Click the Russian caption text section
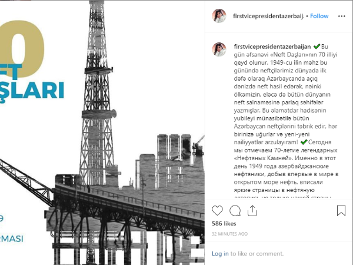353x265 pixels. 286,170
